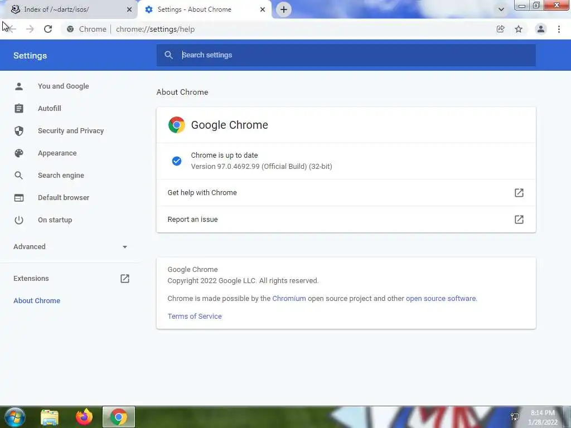Open Autofill settings
The height and width of the screenshot is (428, 571).
click(x=50, y=109)
